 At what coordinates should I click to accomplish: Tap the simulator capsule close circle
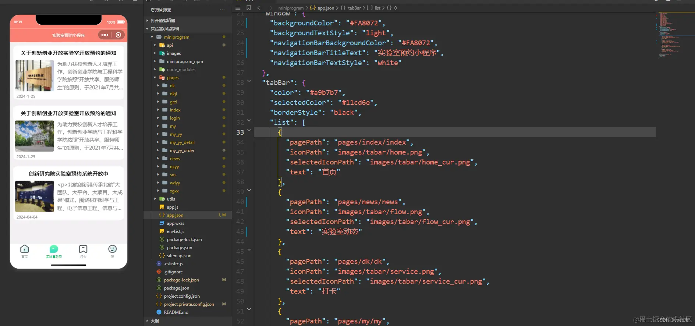click(x=118, y=35)
